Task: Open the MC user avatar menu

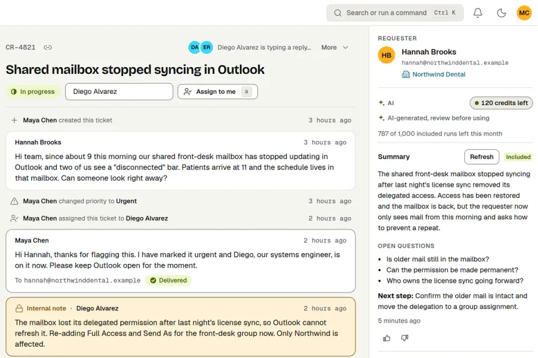Action: click(524, 13)
